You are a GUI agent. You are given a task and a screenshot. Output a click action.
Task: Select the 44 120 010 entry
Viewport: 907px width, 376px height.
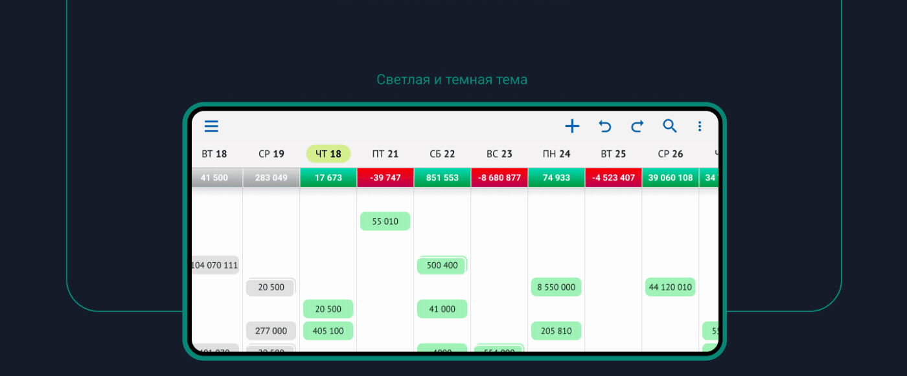point(670,287)
